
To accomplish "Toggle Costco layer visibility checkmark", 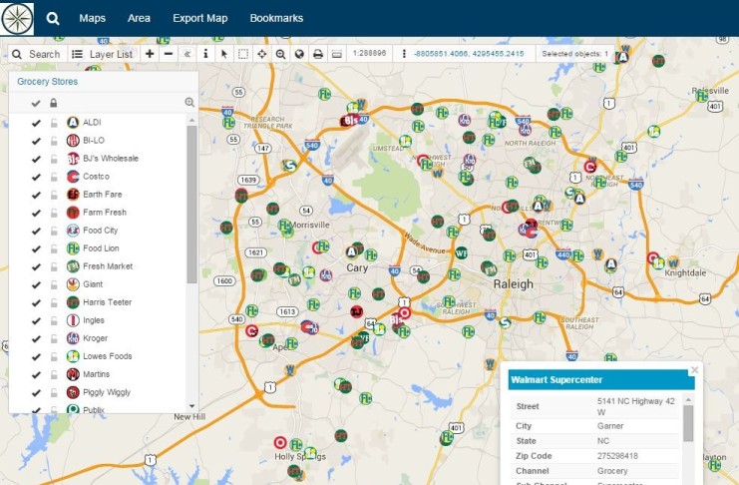I will click(36, 177).
